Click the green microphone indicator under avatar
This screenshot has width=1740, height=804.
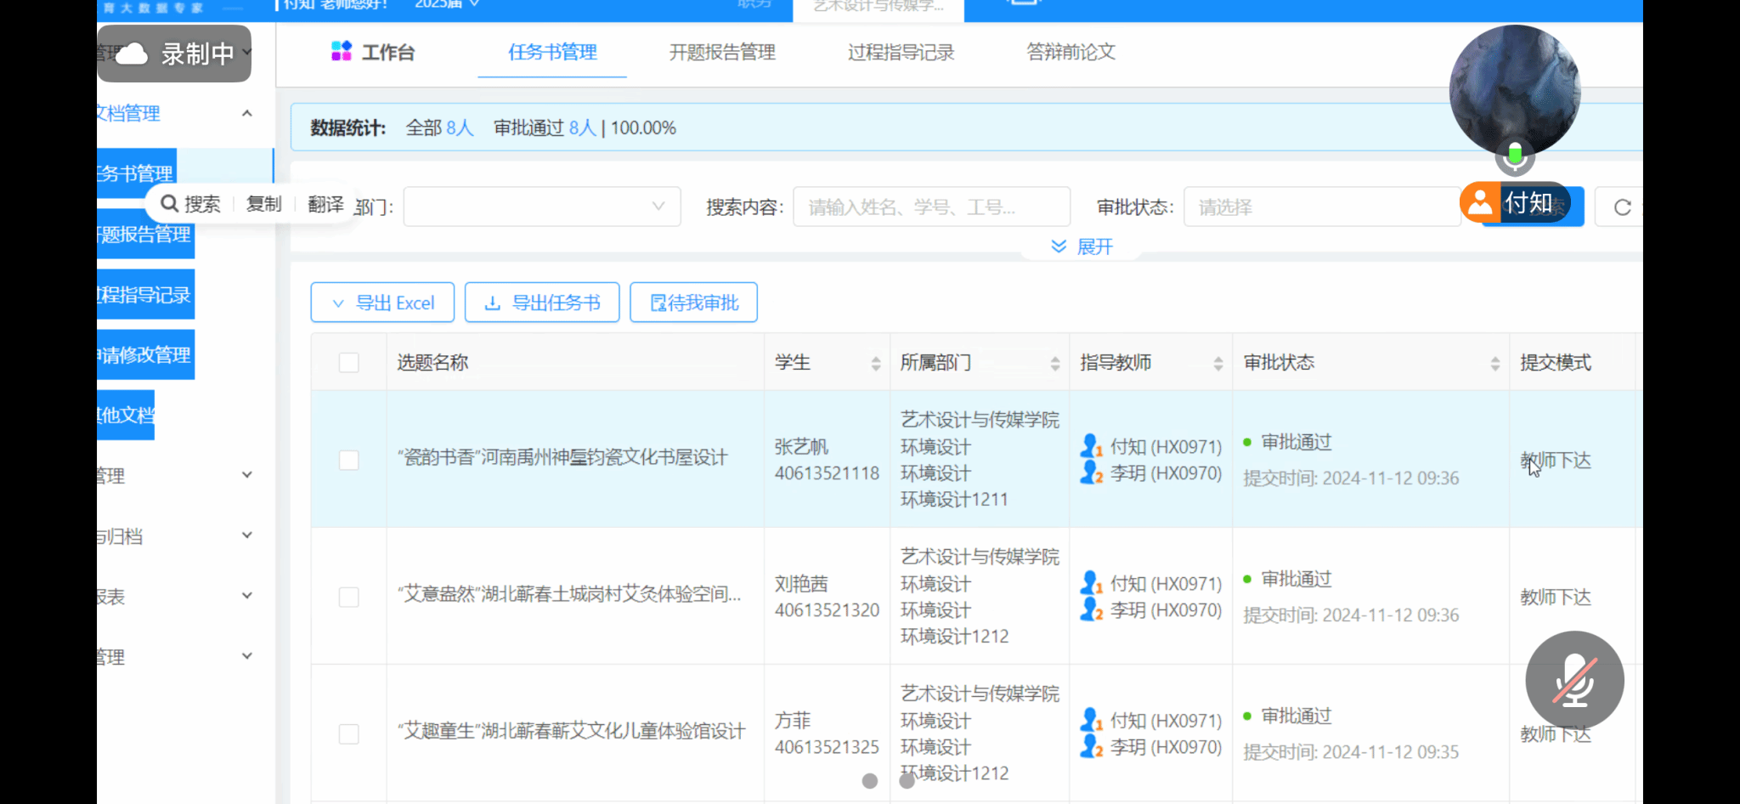[1515, 156]
